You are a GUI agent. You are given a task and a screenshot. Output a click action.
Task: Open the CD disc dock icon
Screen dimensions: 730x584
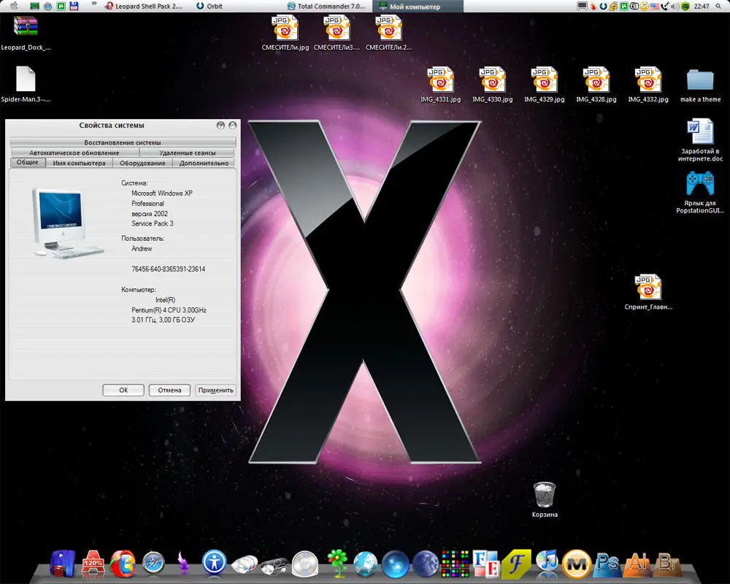[x=305, y=564]
